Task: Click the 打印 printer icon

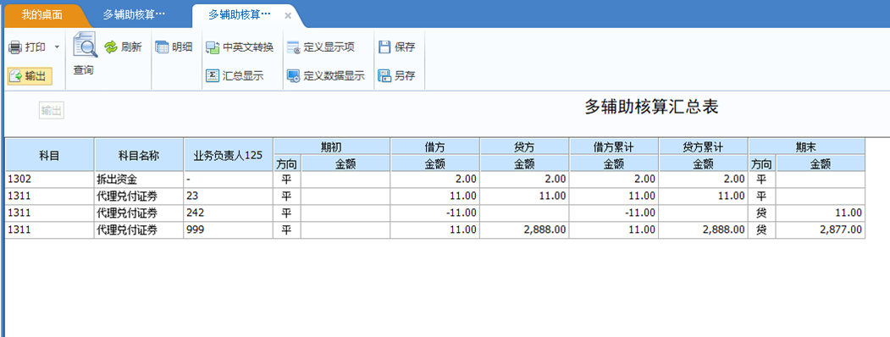Action: [14, 47]
